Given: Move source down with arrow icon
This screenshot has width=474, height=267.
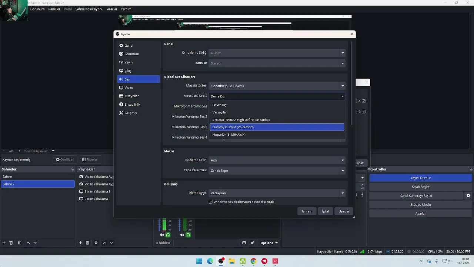Looking at the screenshot, I should tap(111, 243).
